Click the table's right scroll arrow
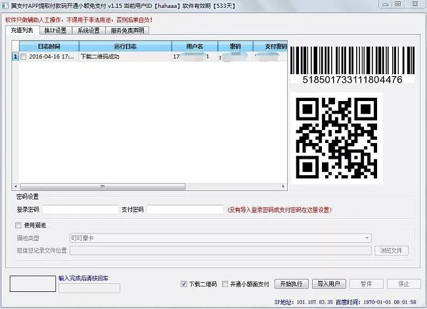Viewport: 427px width, 309px height. click(283, 186)
